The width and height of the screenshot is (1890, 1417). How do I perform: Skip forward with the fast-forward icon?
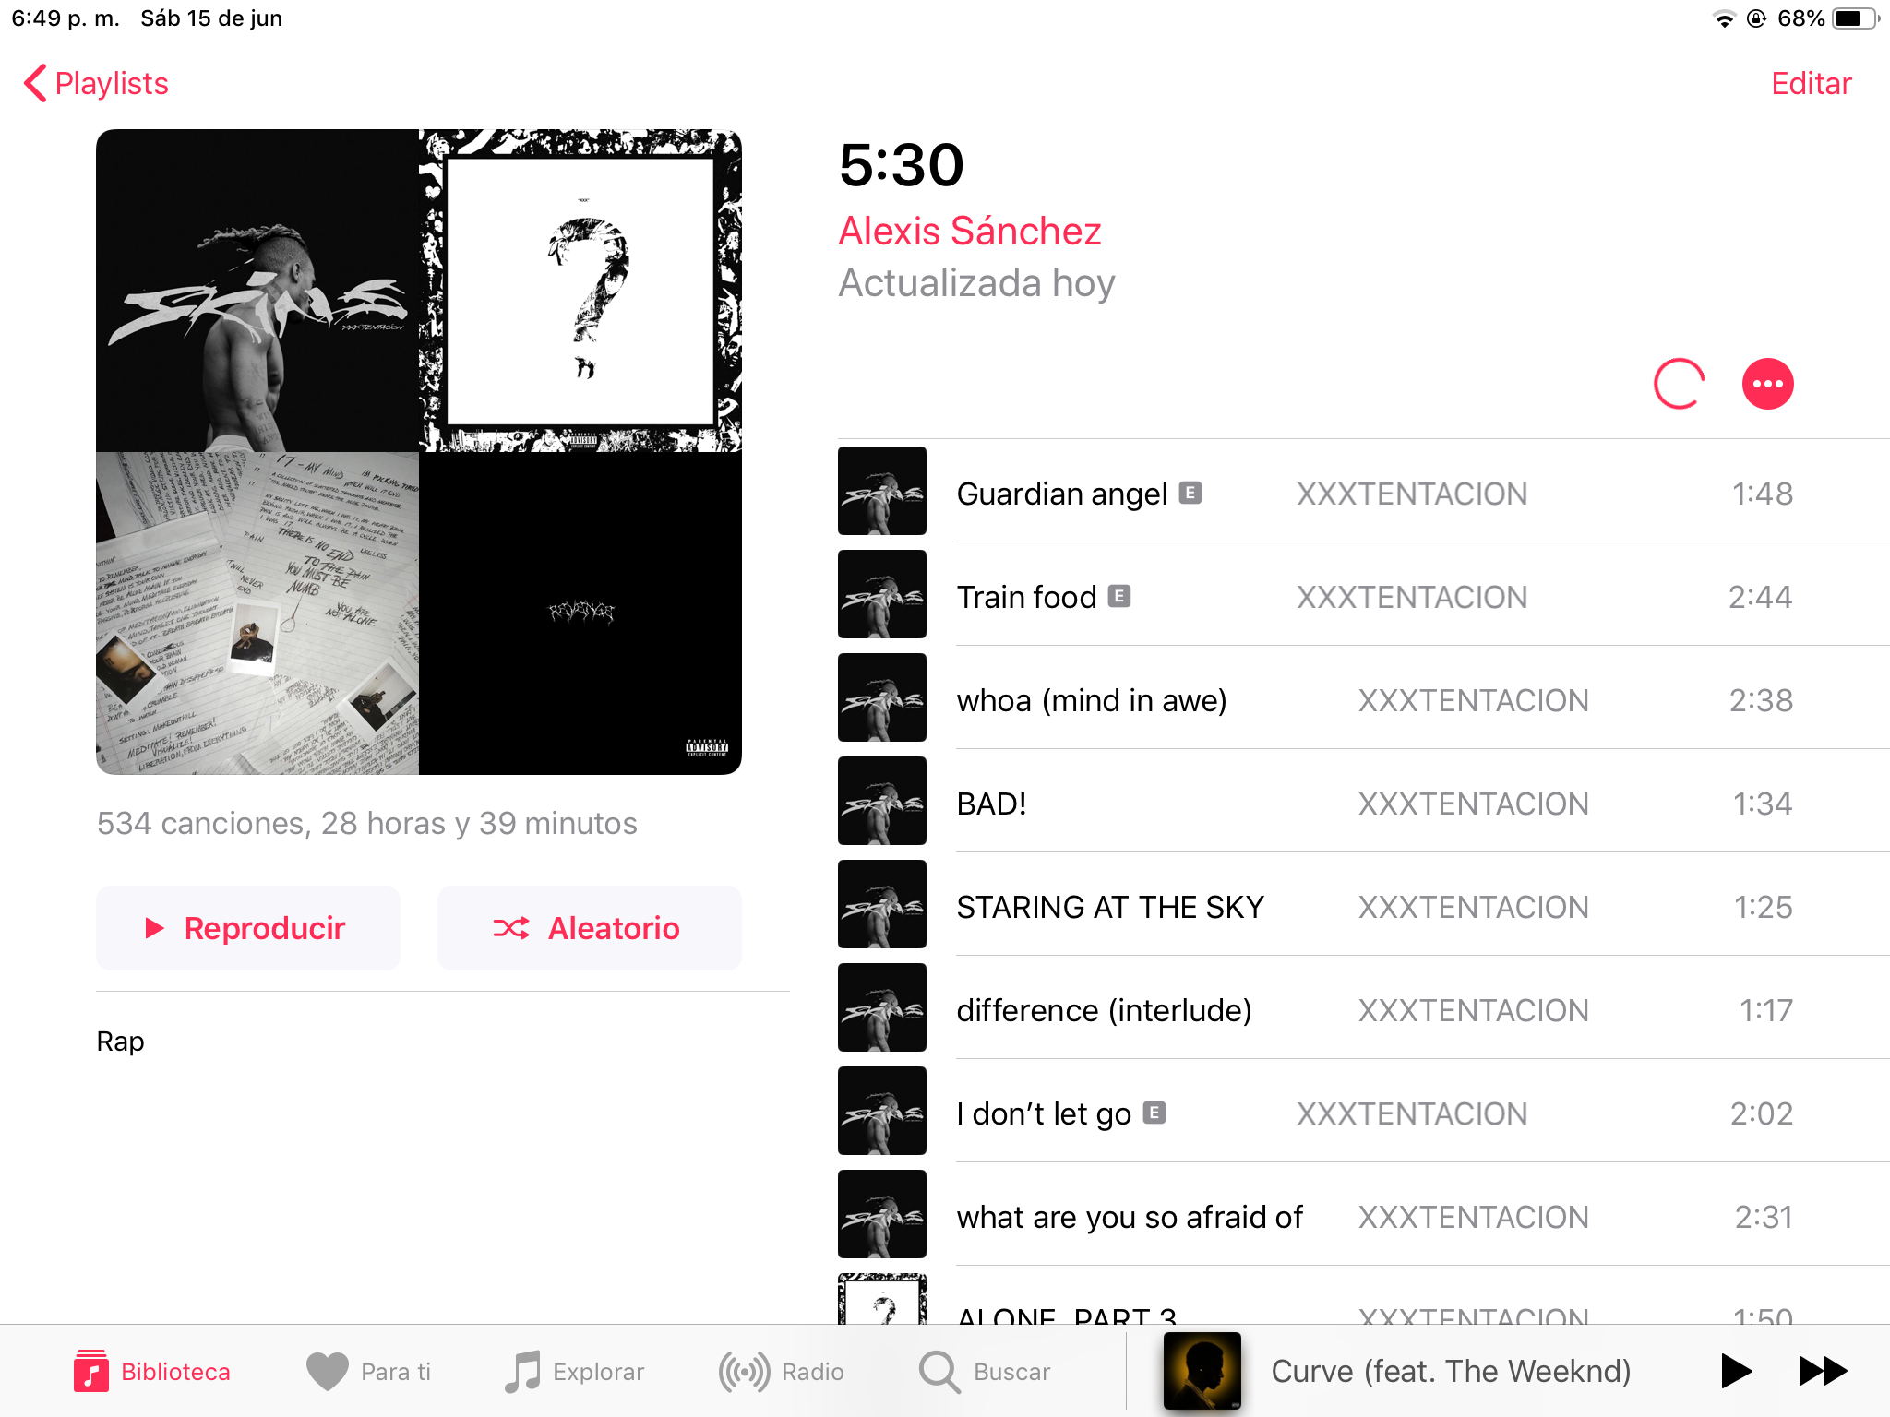(1823, 1371)
